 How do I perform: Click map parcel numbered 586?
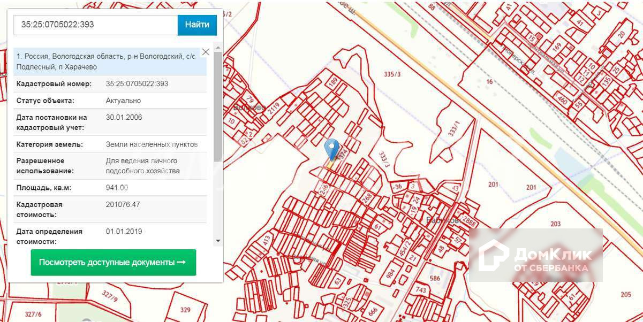click(x=435, y=278)
